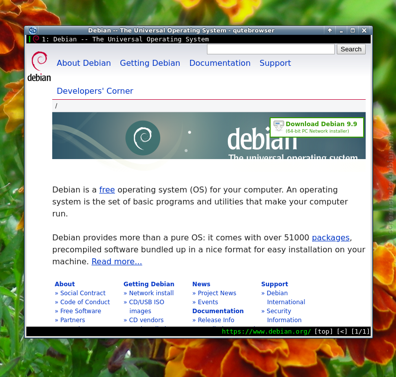Image resolution: width=396 pixels, height=377 pixels.
Task: Click the URL in the status bar
Action: pyautogui.click(x=266, y=332)
